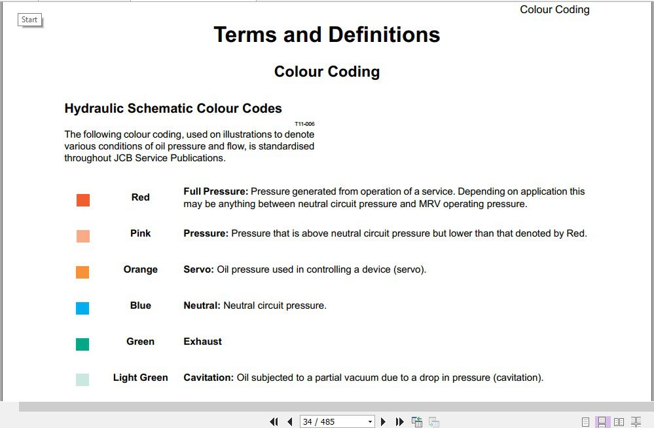Click the Red colour swatch
Image resolution: width=654 pixels, height=428 pixels.
click(x=83, y=200)
